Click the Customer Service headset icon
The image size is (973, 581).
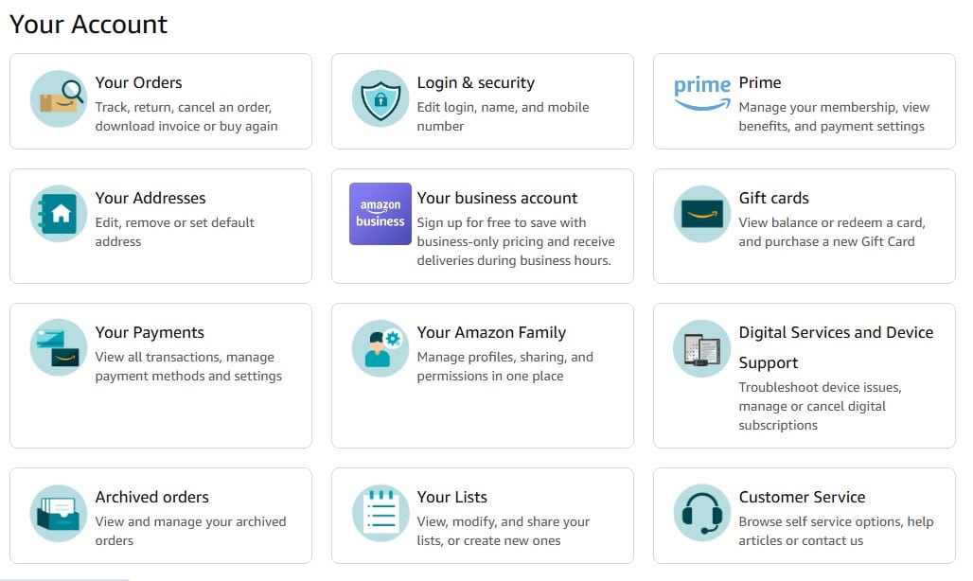702,513
